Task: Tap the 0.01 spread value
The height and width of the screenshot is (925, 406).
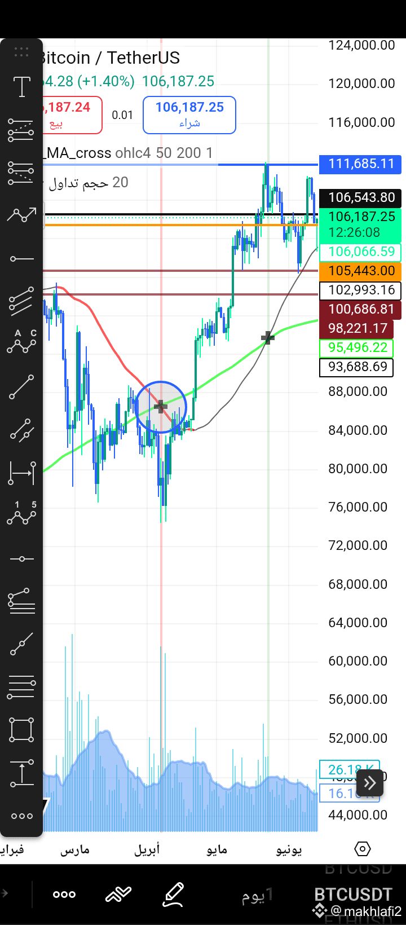Action: click(x=122, y=115)
